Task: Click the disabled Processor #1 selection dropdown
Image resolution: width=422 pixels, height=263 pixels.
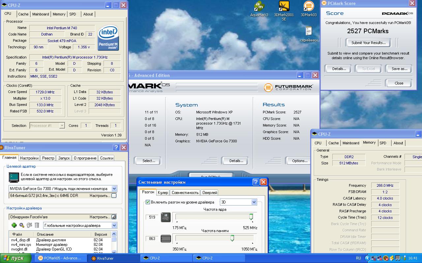Action: pos(47,125)
